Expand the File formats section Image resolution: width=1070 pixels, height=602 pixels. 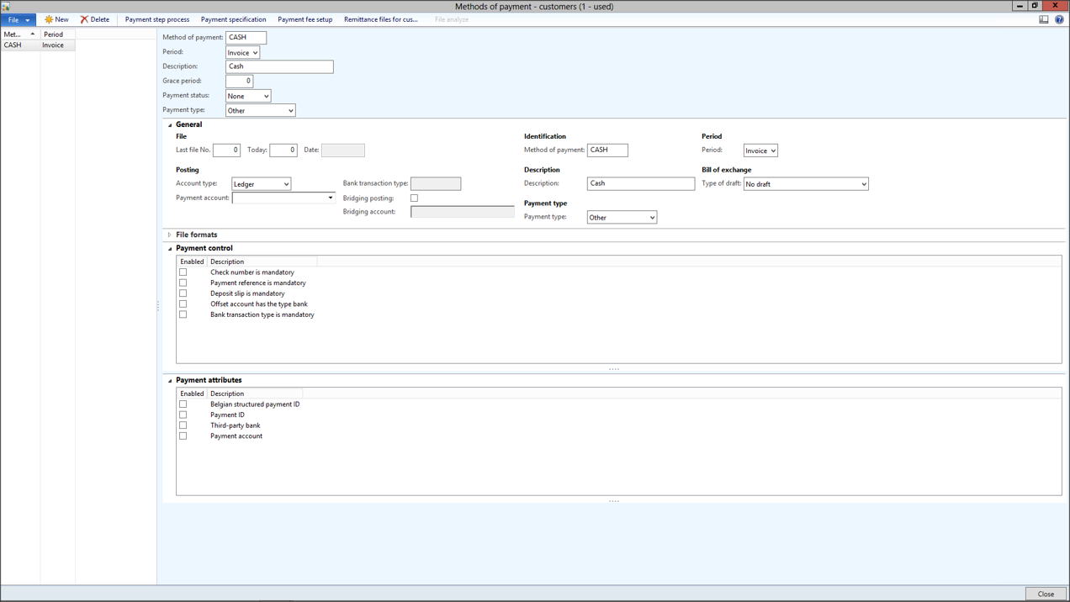click(x=170, y=235)
